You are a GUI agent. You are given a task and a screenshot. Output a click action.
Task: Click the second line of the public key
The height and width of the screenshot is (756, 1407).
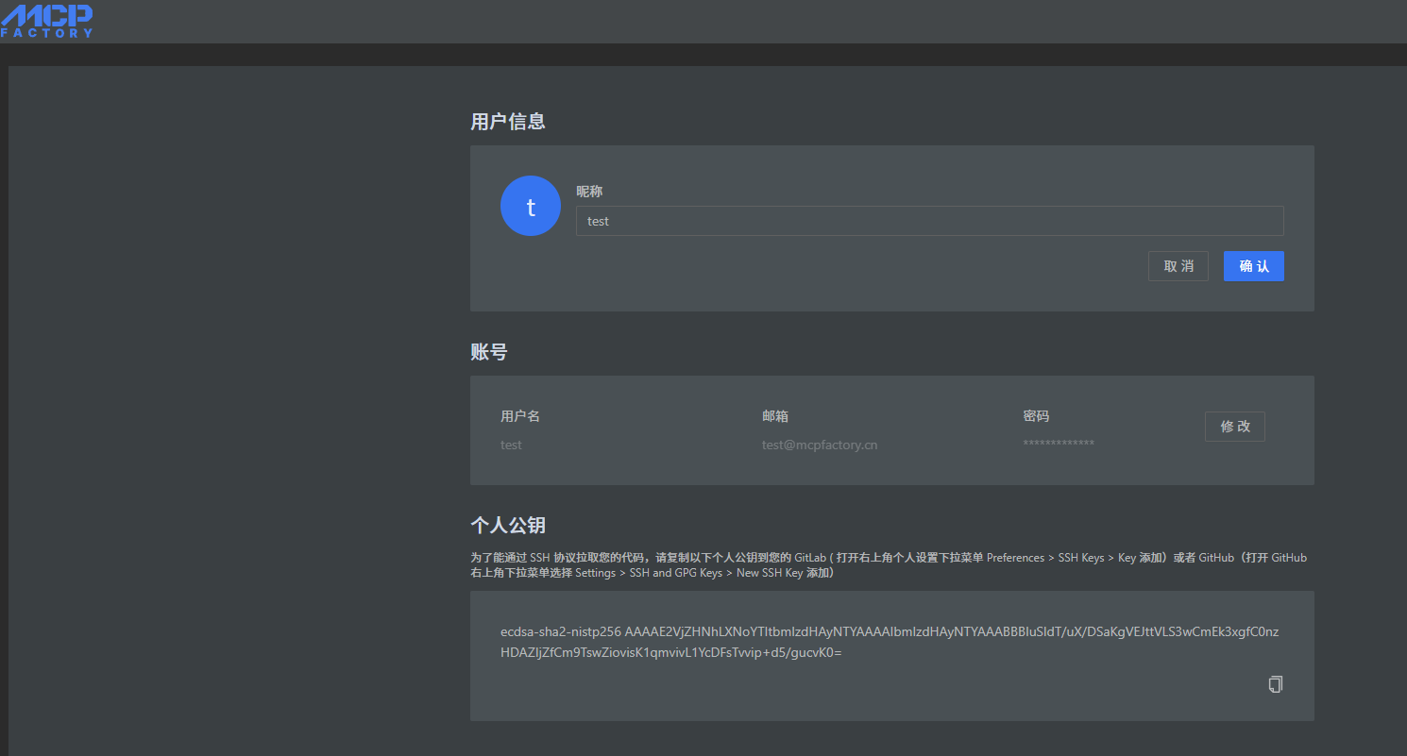coord(670,652)
